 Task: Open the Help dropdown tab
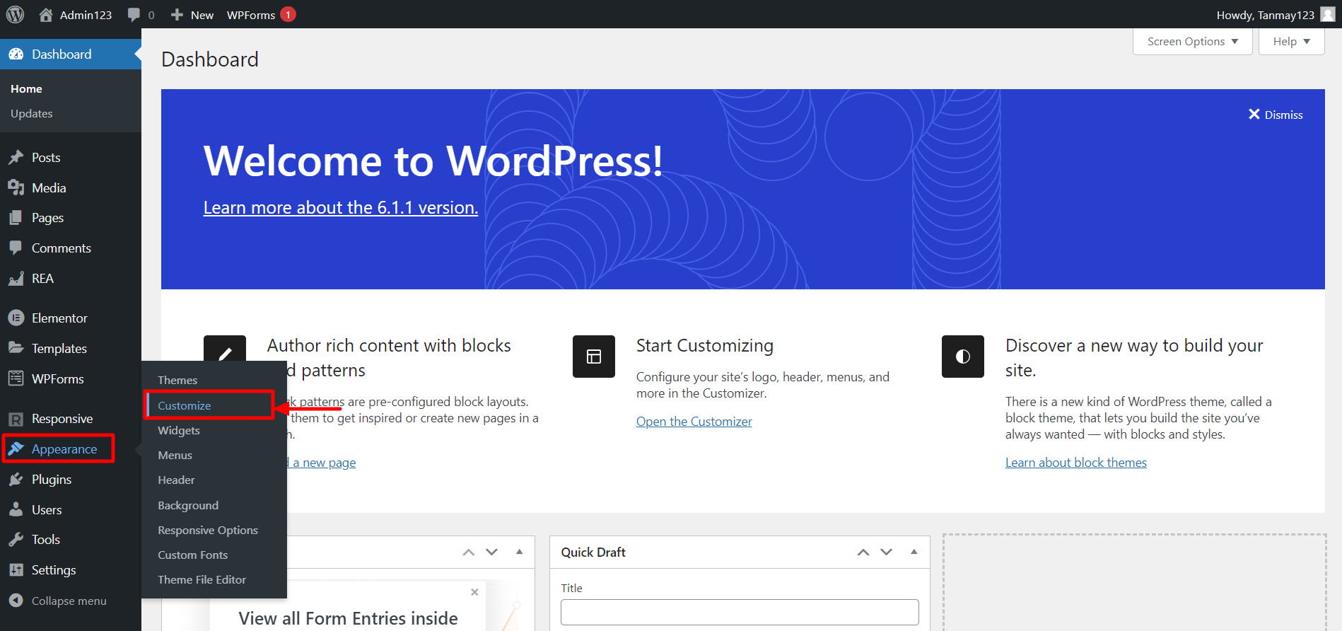pos(1291,42)
